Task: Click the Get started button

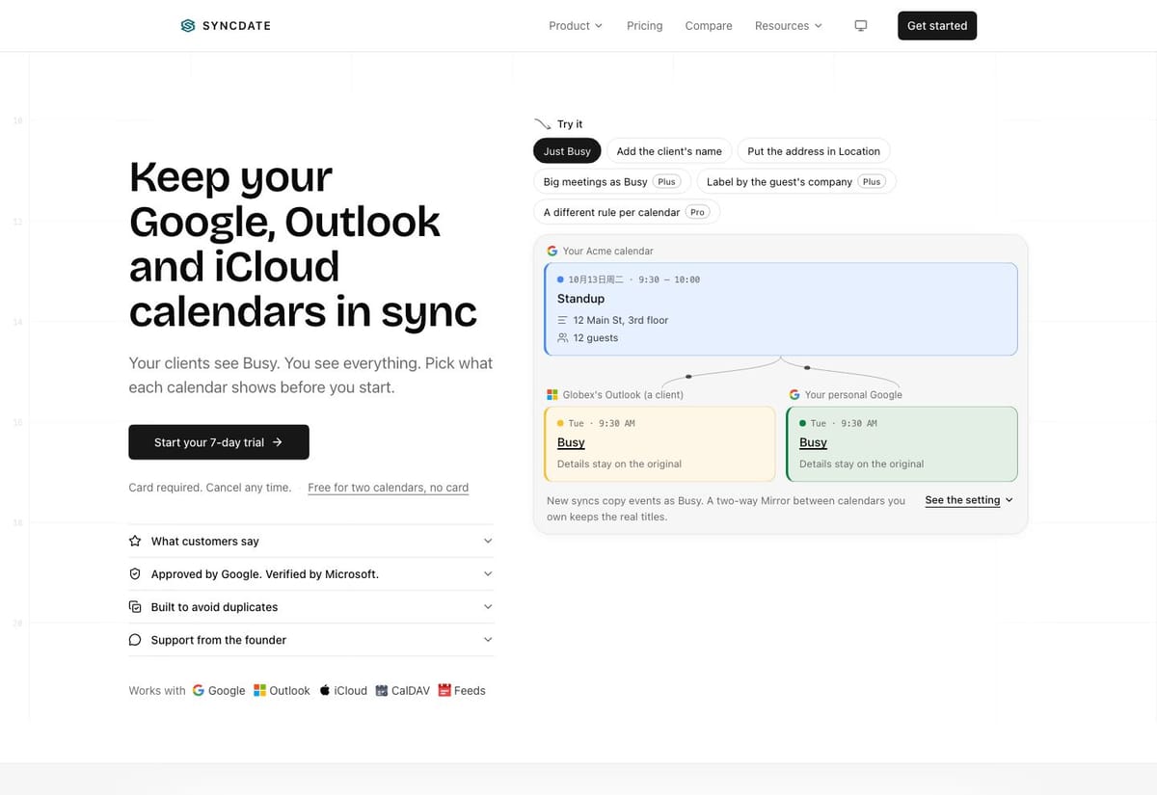Action: pos(937,26)
